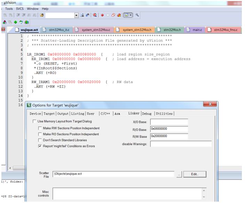
Task: Open the Tools menu
Action: (x=9, y=9)
